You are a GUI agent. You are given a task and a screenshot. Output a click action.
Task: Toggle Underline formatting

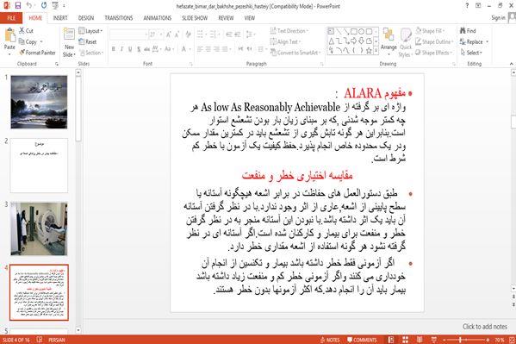click(x=130, y=49)
